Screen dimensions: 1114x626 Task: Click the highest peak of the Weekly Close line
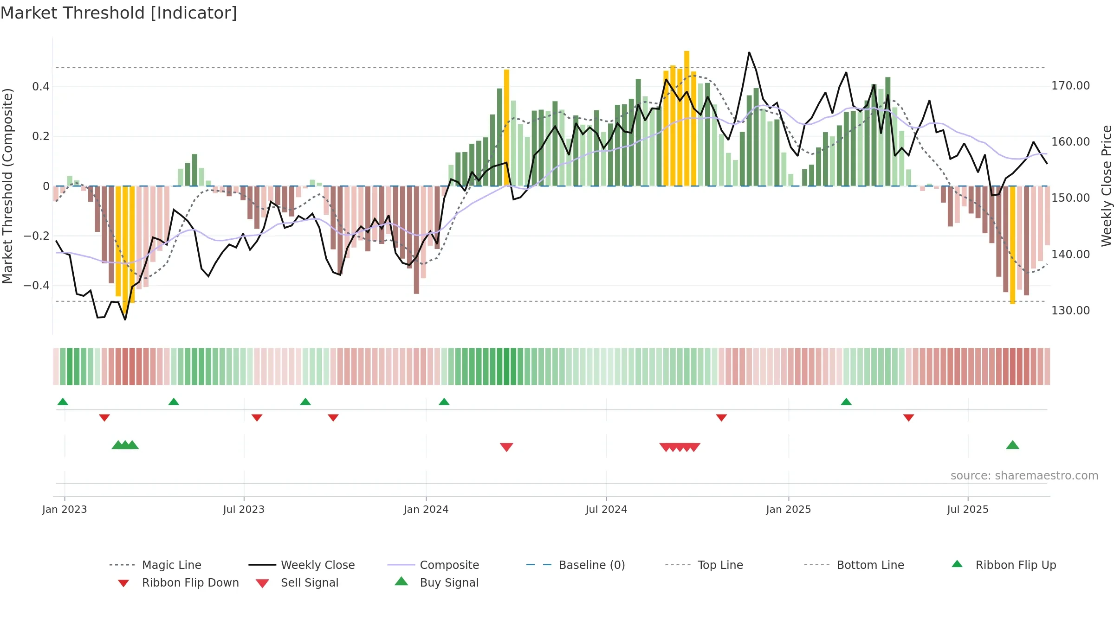749,52
